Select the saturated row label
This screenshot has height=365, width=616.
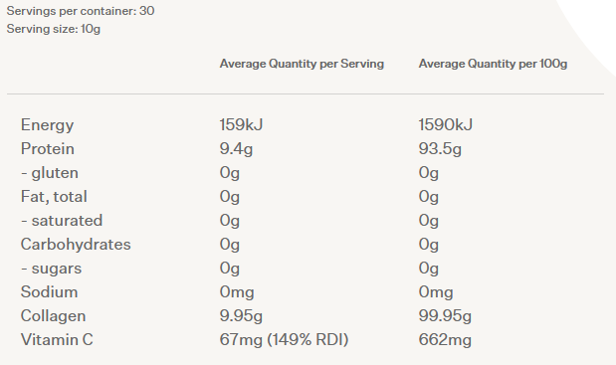[62, 221]
